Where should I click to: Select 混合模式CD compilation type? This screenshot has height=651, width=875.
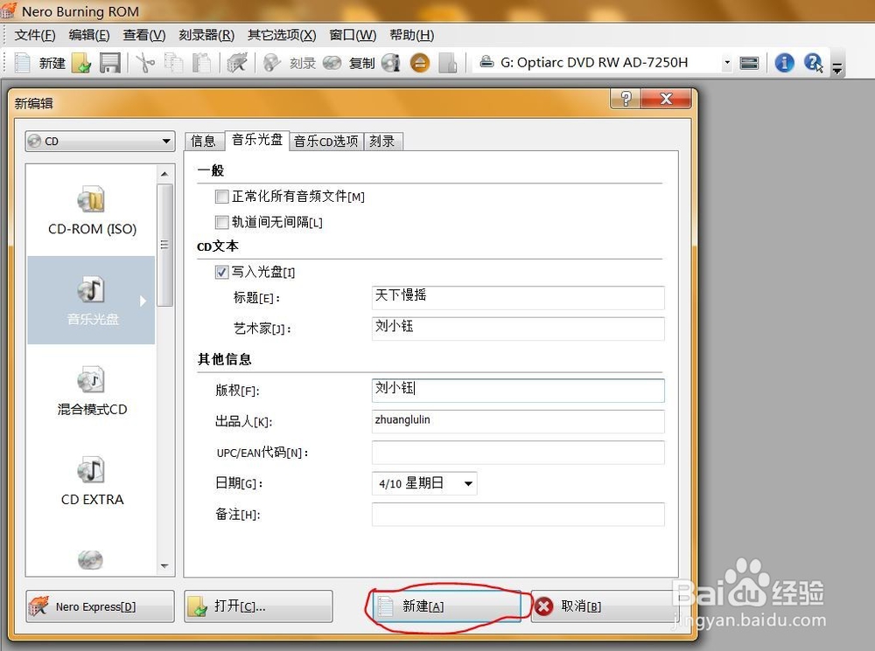(92, 390)
